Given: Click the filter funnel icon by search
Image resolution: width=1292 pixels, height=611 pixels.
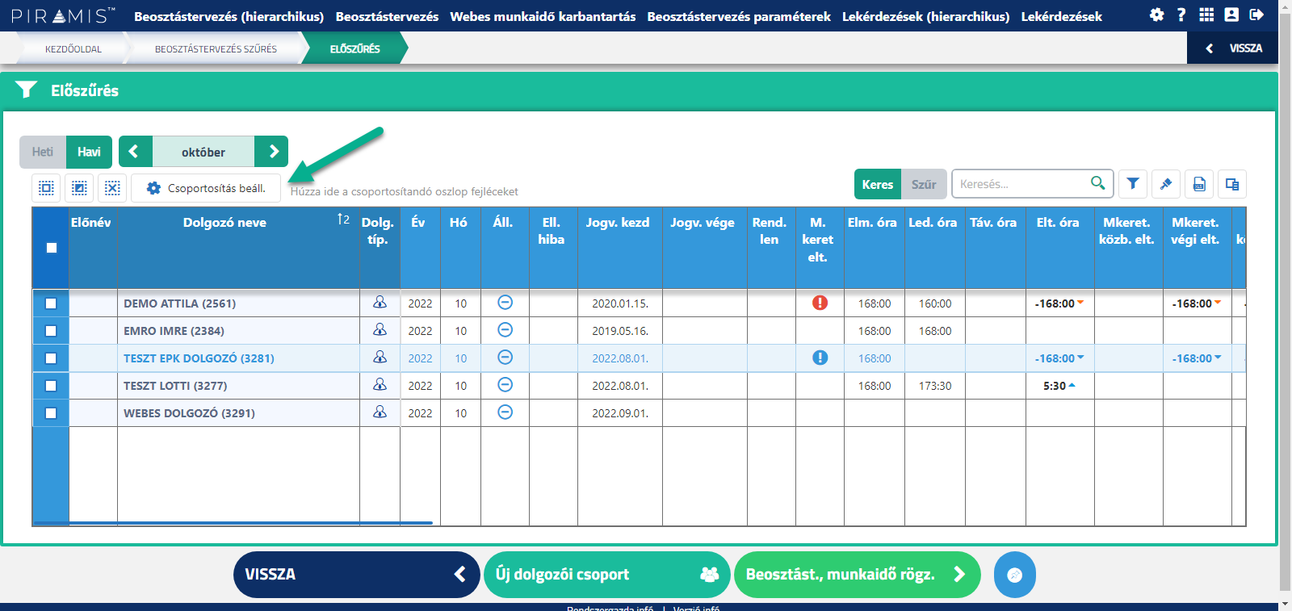Looking at the screenshot, I should point(1133,184).
